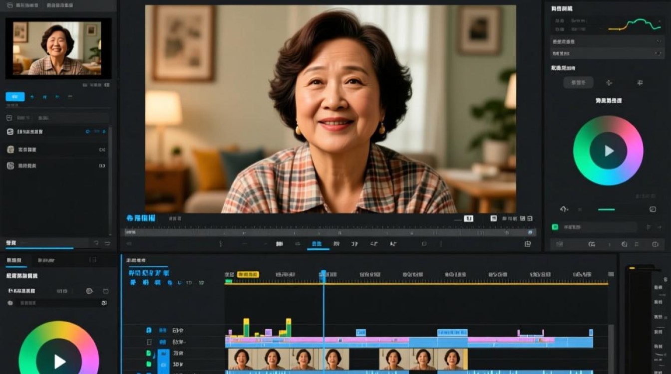Click the export icon right of transport controls
Screen dimensions: 671x374
pos(528,244)
